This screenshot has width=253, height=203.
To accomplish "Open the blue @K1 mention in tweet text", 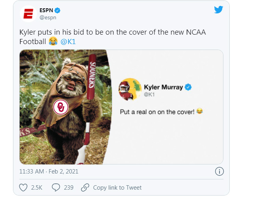I will click(x=69, y=41).
